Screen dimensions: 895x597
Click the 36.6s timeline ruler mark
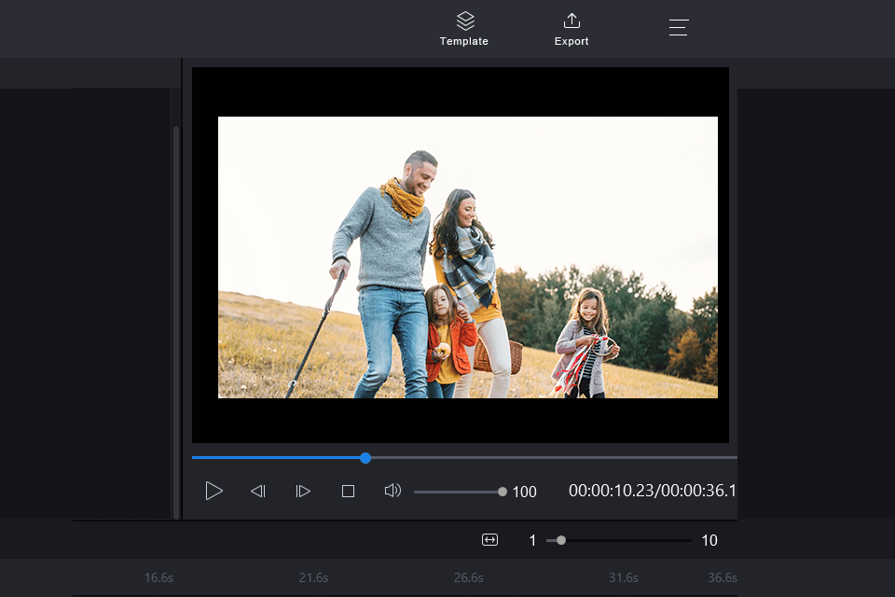pyautogui.click(x=722, y=577)
